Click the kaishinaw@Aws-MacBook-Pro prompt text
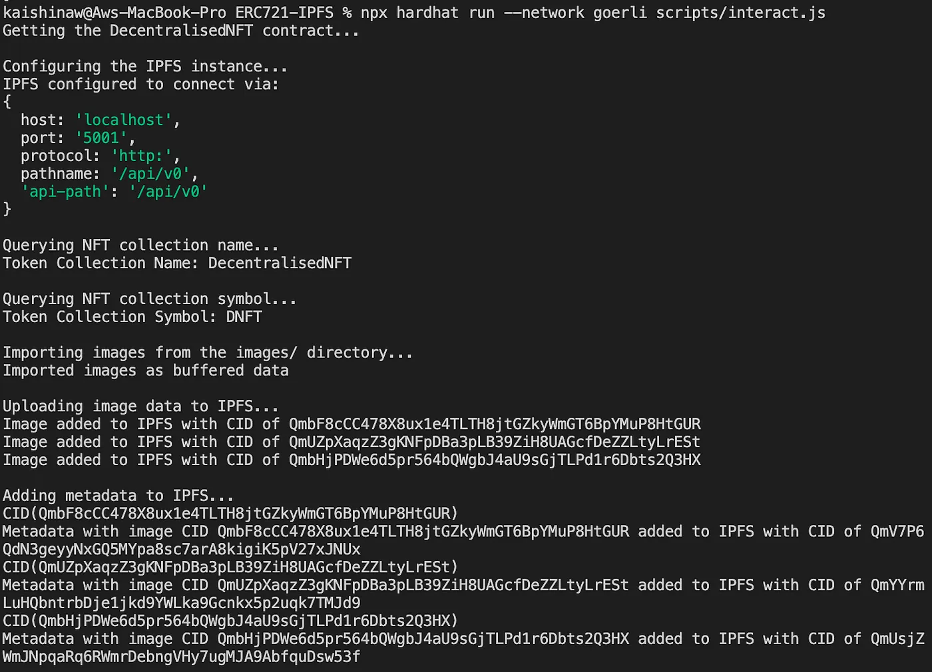This screenshot has width=932, height=672. 114,13
